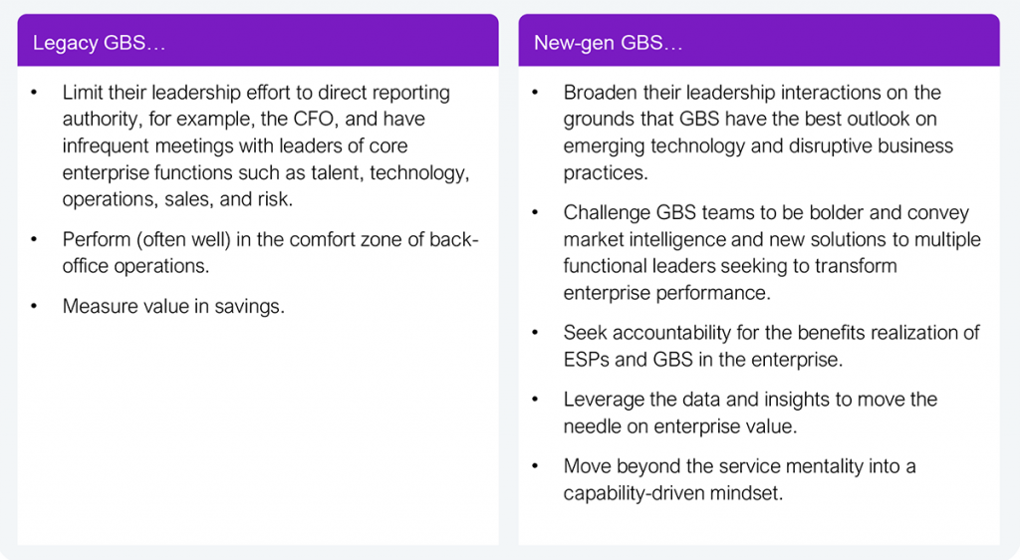This screenshot has width=1020, height=560.
Task: Click the bullet dot before 'Measure value'
Action: [34, 306]
